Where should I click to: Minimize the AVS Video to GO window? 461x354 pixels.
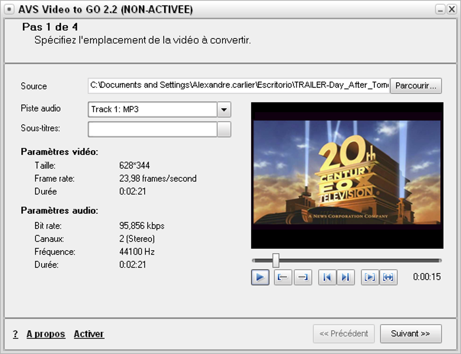pyautogui.click(x=440, y=9)
